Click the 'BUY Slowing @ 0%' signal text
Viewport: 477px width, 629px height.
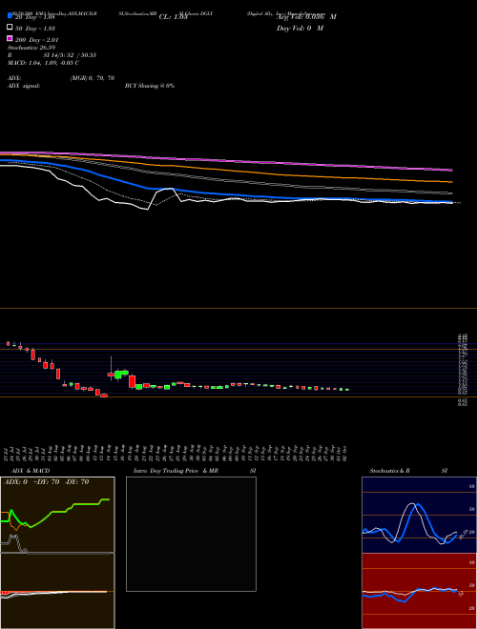tap(150, 86)
